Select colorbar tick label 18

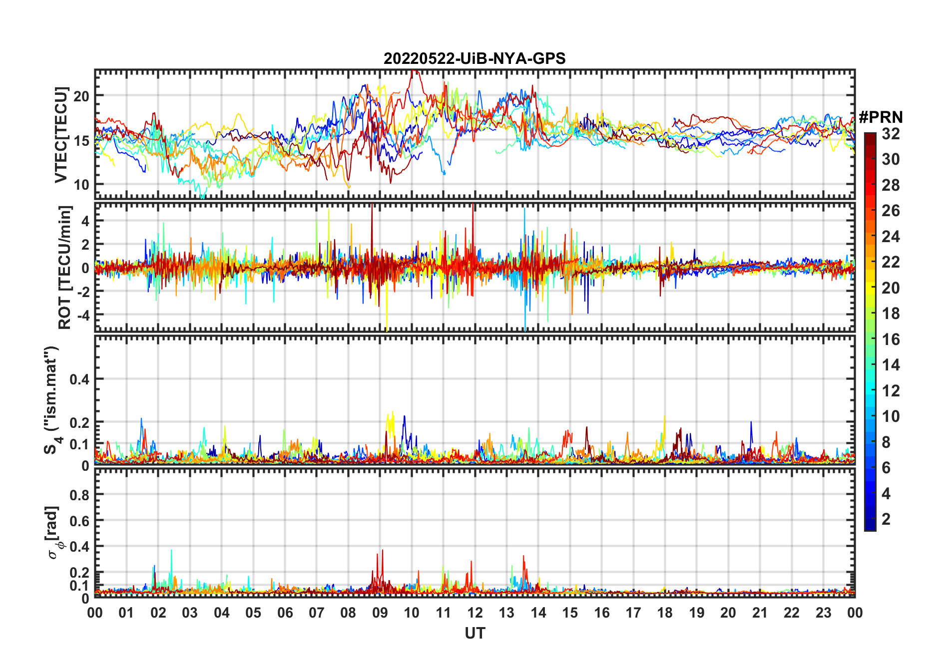891,314
